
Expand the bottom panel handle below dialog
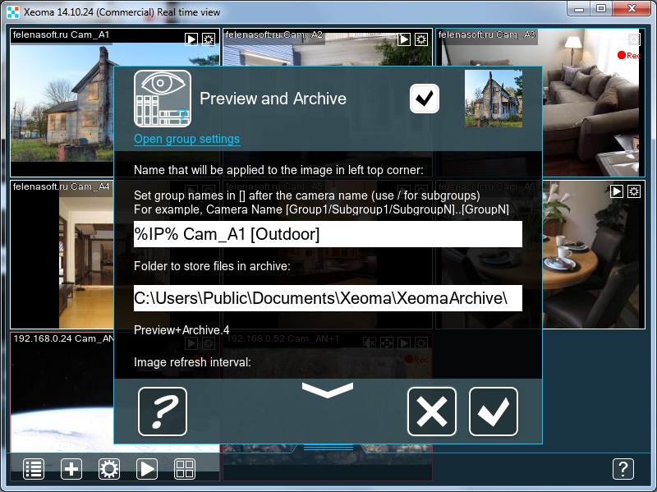pyautogui.click(x=328, y=448)
